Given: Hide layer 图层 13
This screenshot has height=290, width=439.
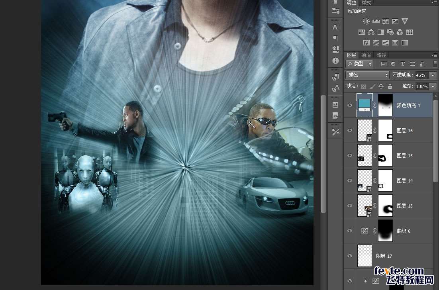Looking at the screenshot, I should 350,206.
